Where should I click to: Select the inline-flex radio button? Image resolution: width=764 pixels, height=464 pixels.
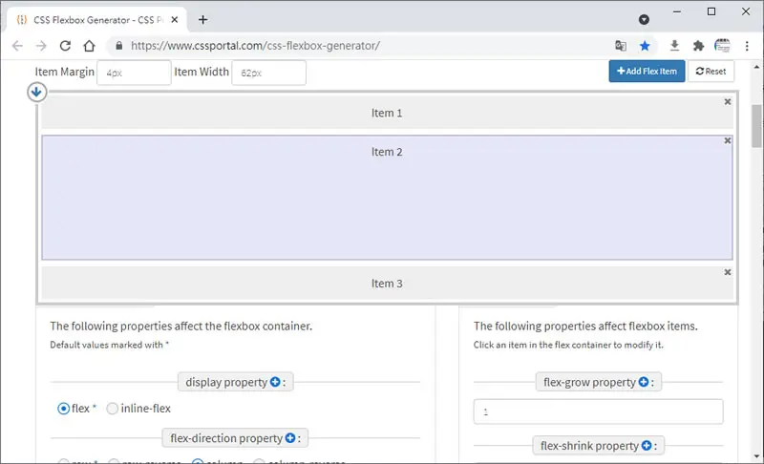tap(112, 409)
